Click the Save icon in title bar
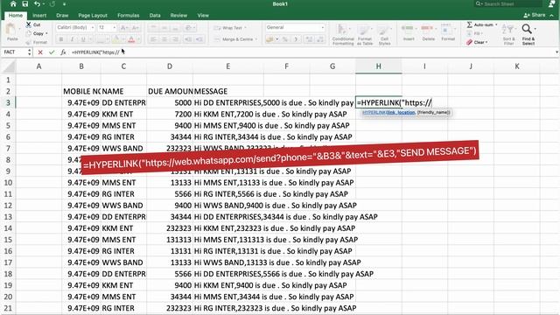The image size is (560, 315). [25, 3]
